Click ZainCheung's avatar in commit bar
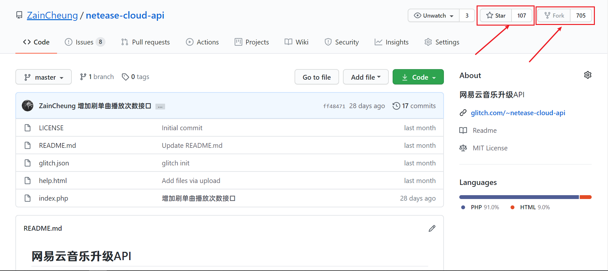The image size is (608, 271). coord(28,106)
